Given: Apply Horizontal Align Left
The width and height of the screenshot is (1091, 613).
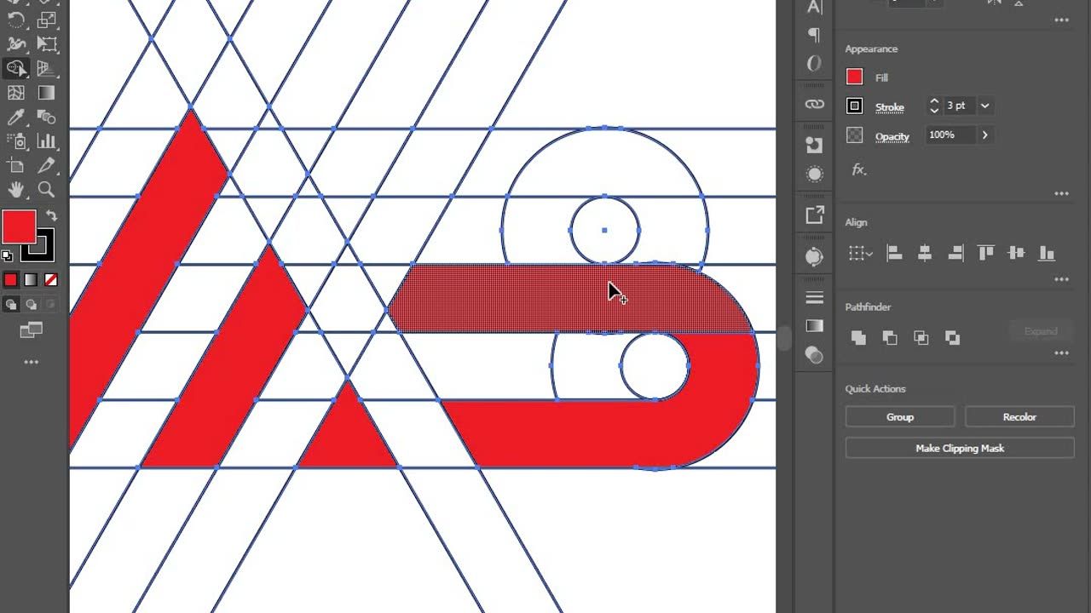Looking at the screenshot, I should coord(894,253).
